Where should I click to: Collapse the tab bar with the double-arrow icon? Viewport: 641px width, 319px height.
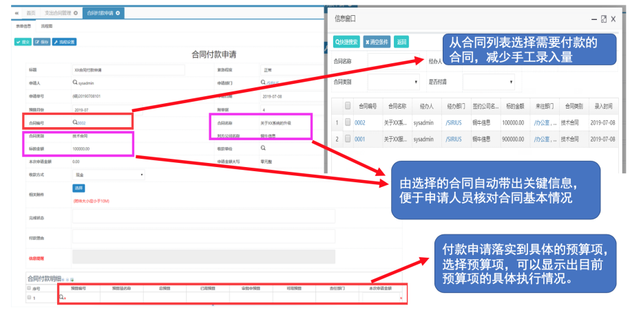pyautogui.click(x=17, y=13)
